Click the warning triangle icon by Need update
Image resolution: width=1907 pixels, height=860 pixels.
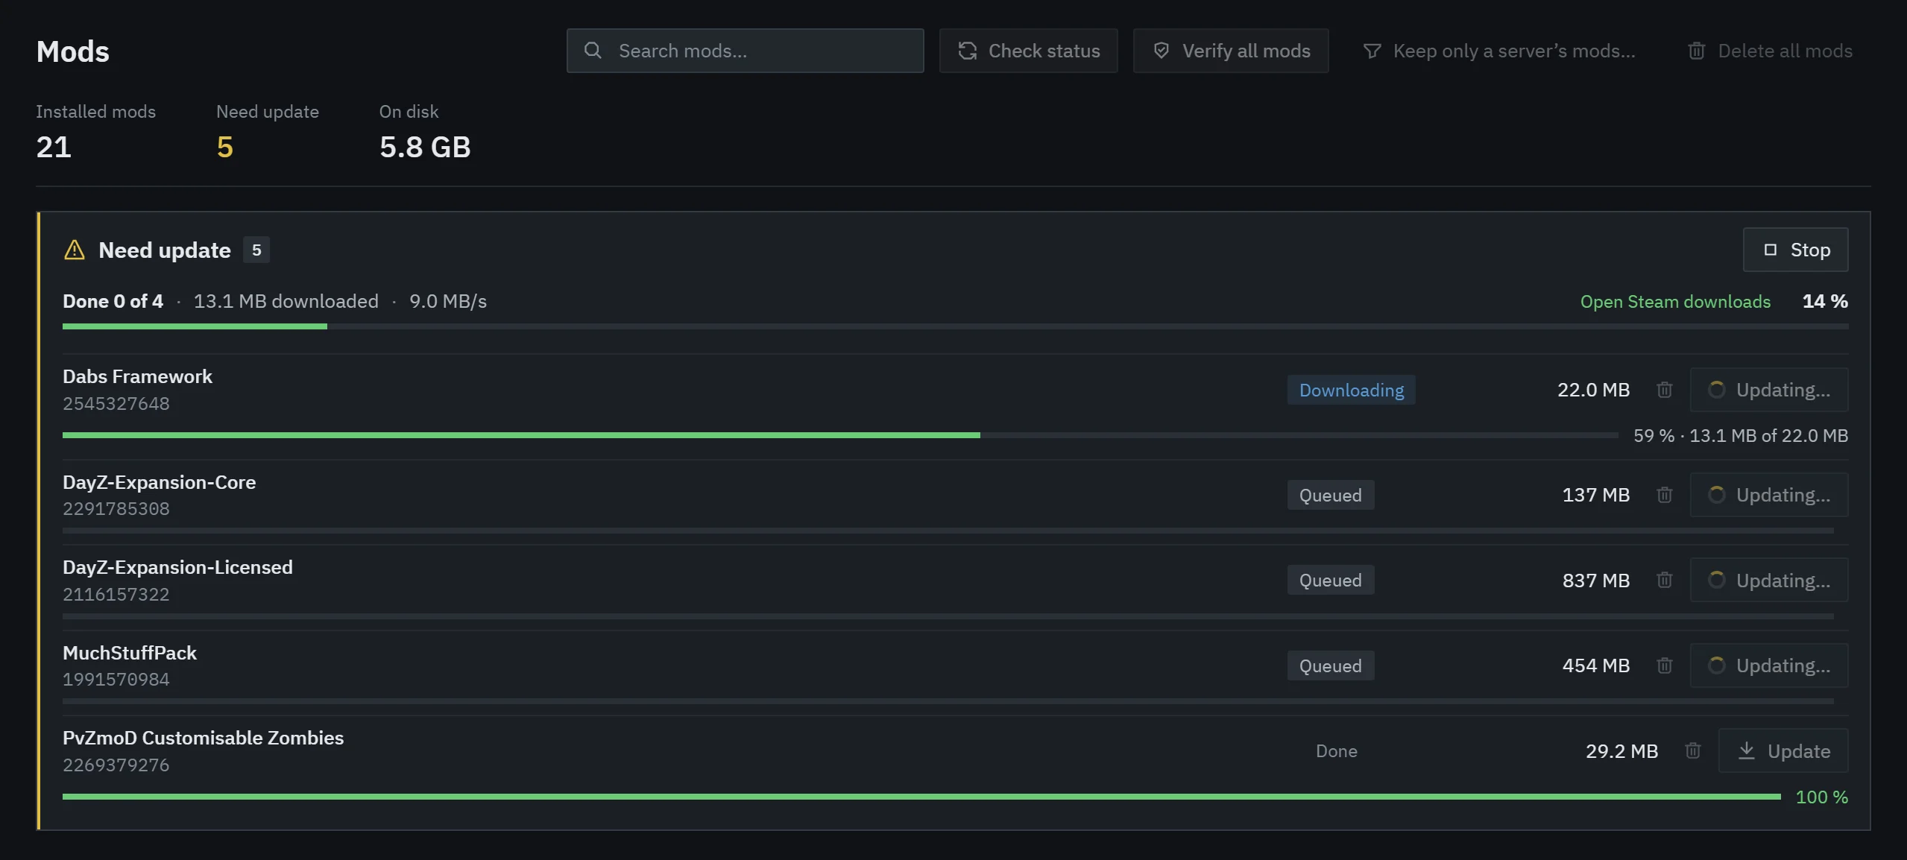click(75, 250)
